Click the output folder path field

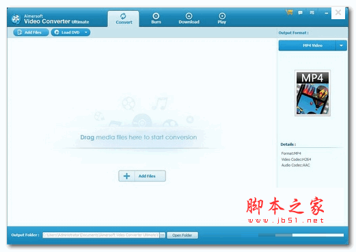101,235
